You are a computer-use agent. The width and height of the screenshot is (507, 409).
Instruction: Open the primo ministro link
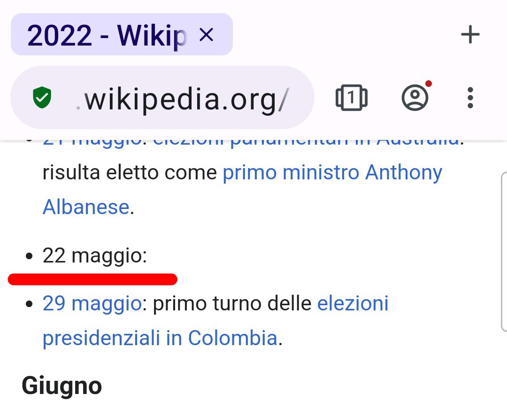(x=291, y=172)
